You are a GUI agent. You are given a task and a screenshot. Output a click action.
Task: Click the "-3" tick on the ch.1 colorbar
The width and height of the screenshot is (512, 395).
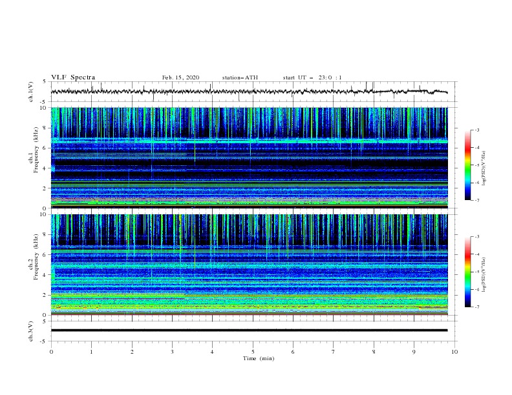[x=476, y=130]
